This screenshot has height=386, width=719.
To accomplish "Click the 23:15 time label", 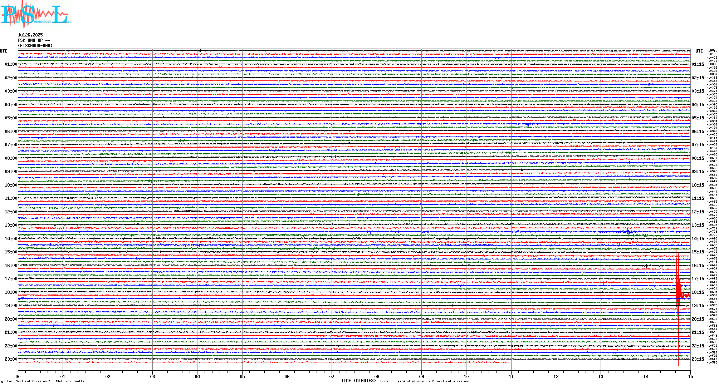I will coord(698,359).
